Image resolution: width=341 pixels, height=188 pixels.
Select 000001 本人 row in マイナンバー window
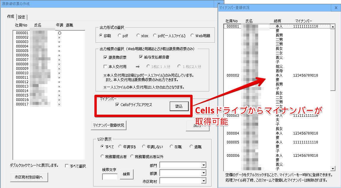[x=277, y=26]
